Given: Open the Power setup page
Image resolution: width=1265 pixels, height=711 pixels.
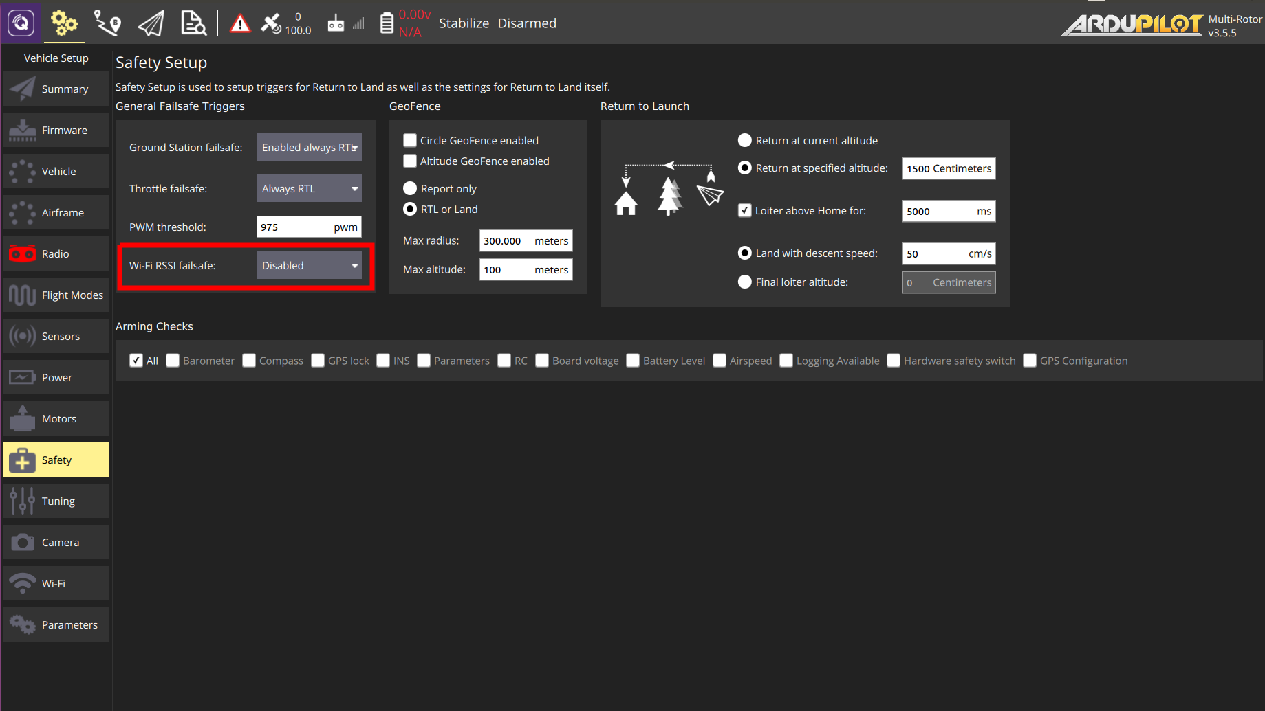Looking at the screenshot, I should (56, 377).
